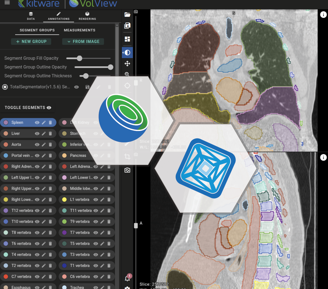Select the zoom magnifier tool
The height and width of the screenshot is (289, 328).
pos(127,74)
